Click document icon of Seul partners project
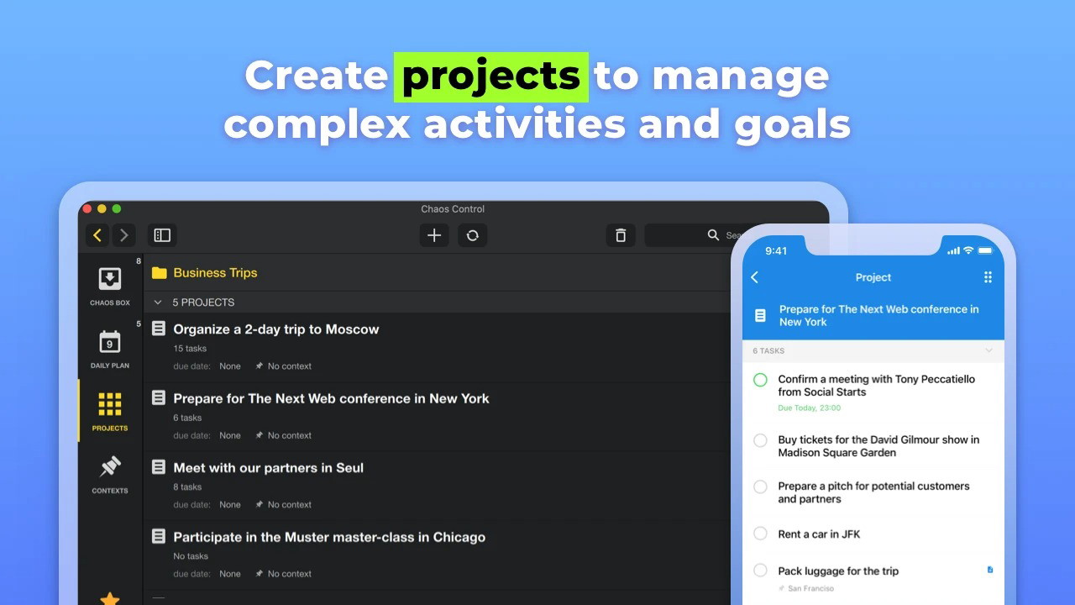The width and height of the screenshot is (1075, 605). click(x=159, y=467)
